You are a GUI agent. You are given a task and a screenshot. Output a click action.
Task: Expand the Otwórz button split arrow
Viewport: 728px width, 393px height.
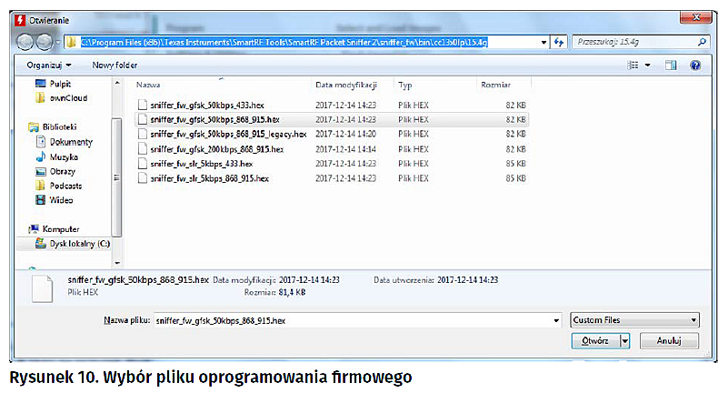click(625, 341)
